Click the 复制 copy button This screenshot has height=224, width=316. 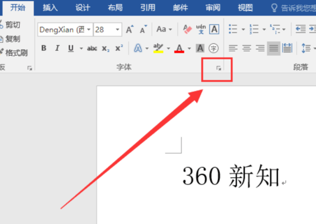pos(10,39)
